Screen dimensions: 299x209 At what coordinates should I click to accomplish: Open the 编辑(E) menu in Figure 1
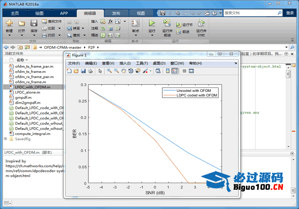(x=91, y=63)
